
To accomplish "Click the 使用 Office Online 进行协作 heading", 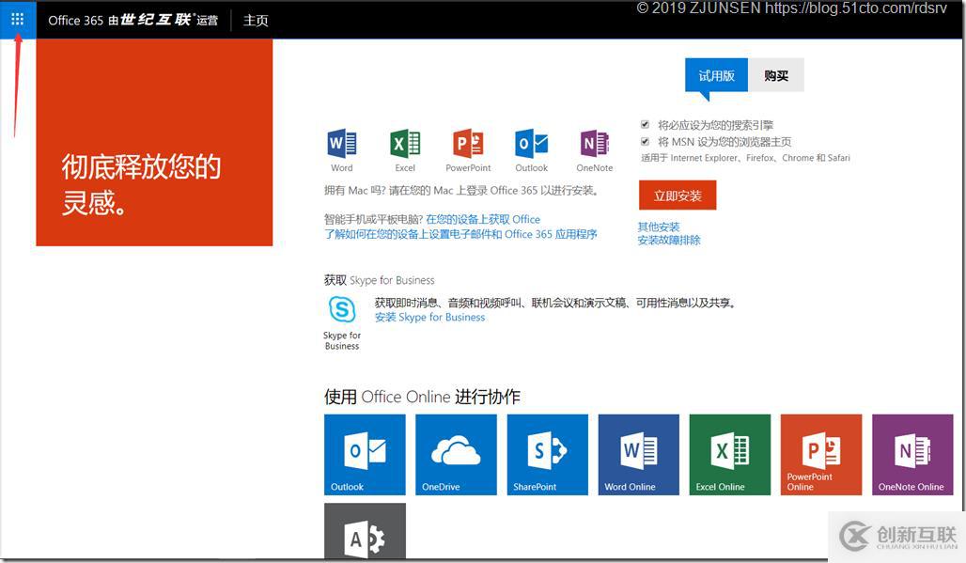I will pyautogui.click(x=422, y=397).
